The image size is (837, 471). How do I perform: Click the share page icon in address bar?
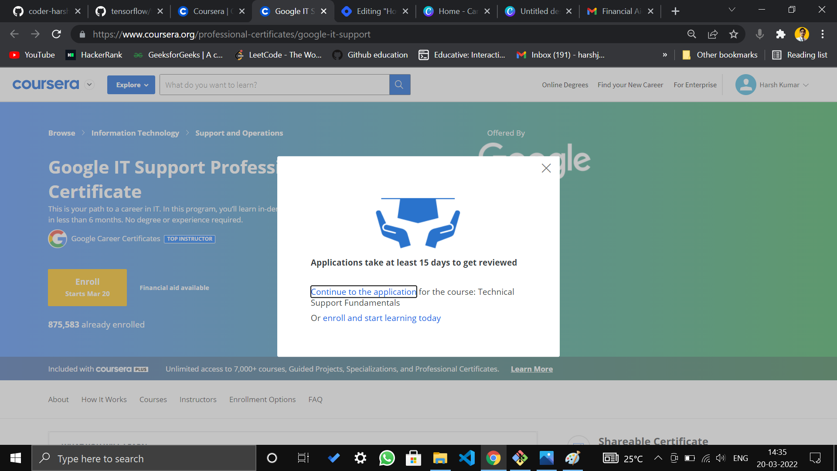pyautogui.click(x=713, y=34)
